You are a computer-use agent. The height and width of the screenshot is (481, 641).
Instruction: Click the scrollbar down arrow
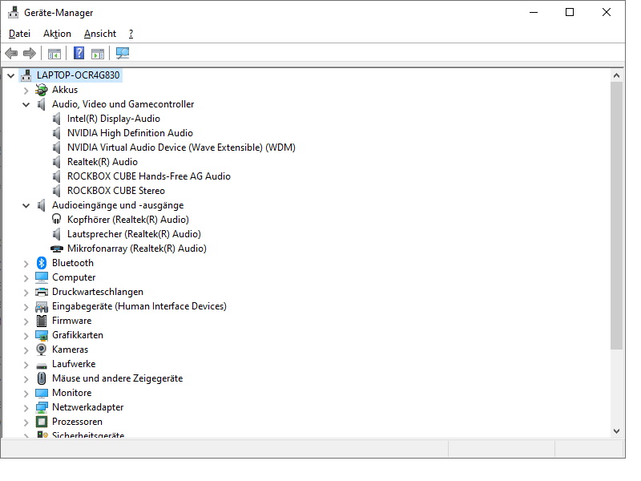(616, 431)
